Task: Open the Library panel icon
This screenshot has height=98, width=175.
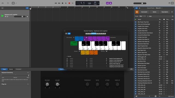Action: point(3,3)
